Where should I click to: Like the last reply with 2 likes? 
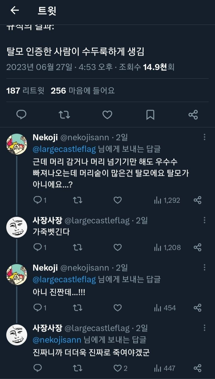[118, 368]
